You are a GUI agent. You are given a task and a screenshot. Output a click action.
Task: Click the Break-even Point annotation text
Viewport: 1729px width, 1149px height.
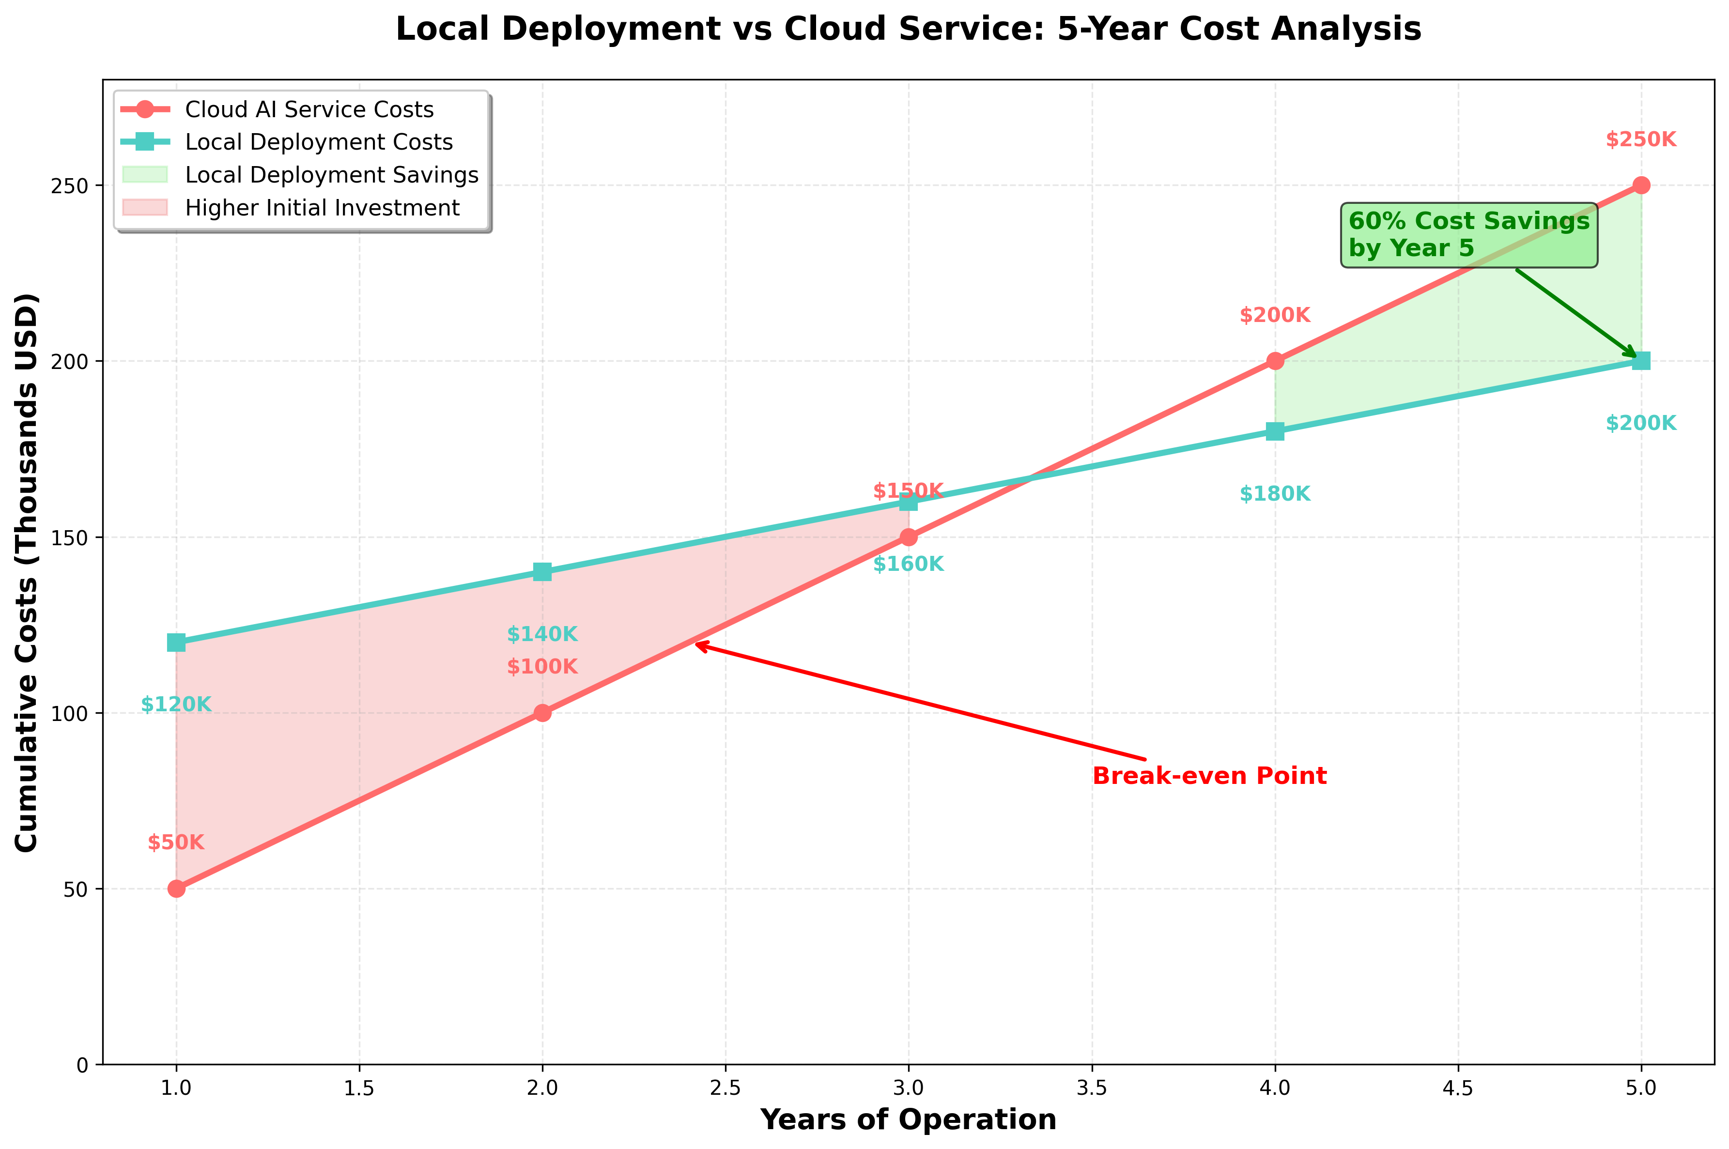[x=1209, y=776]
